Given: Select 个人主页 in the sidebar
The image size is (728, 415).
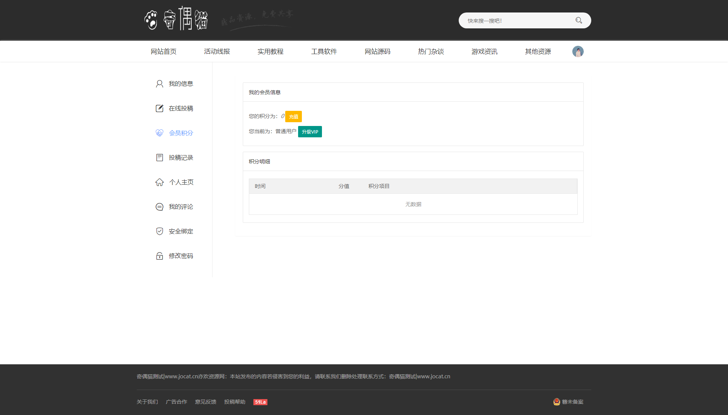Looking at the screenshot, I should (181, 182).
